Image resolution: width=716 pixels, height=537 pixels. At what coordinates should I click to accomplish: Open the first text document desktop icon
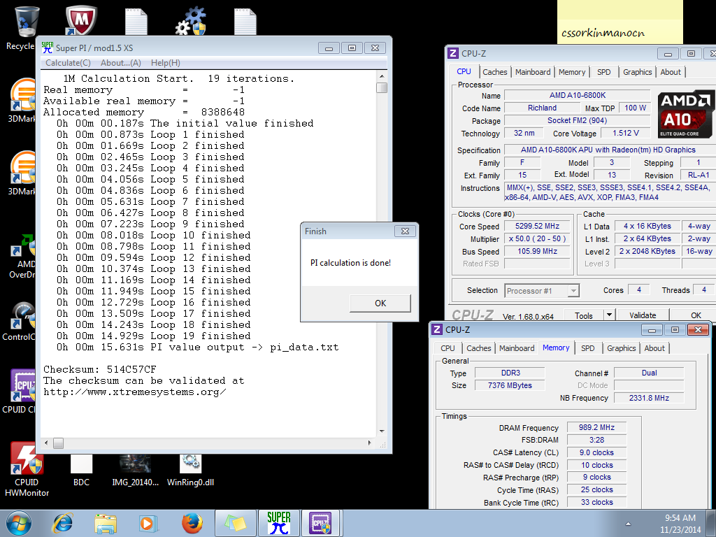point(136,22)
